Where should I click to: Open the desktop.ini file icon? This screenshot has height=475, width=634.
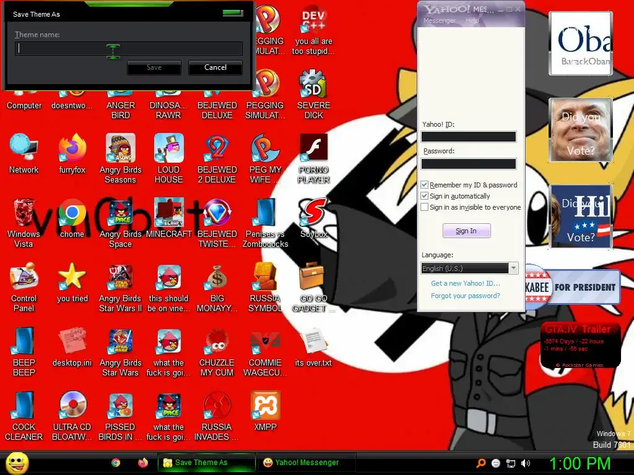coord(72,348)
